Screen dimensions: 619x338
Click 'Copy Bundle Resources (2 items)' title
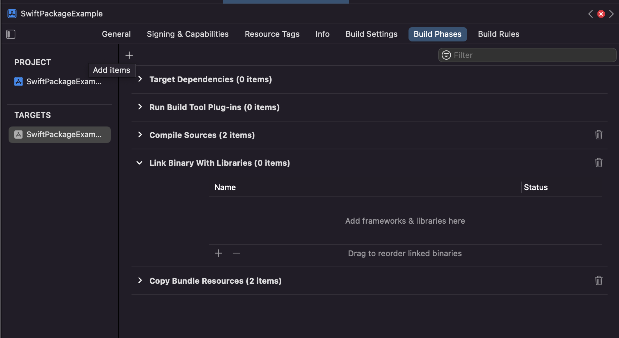pyautogui.click(x=216, y=281)
